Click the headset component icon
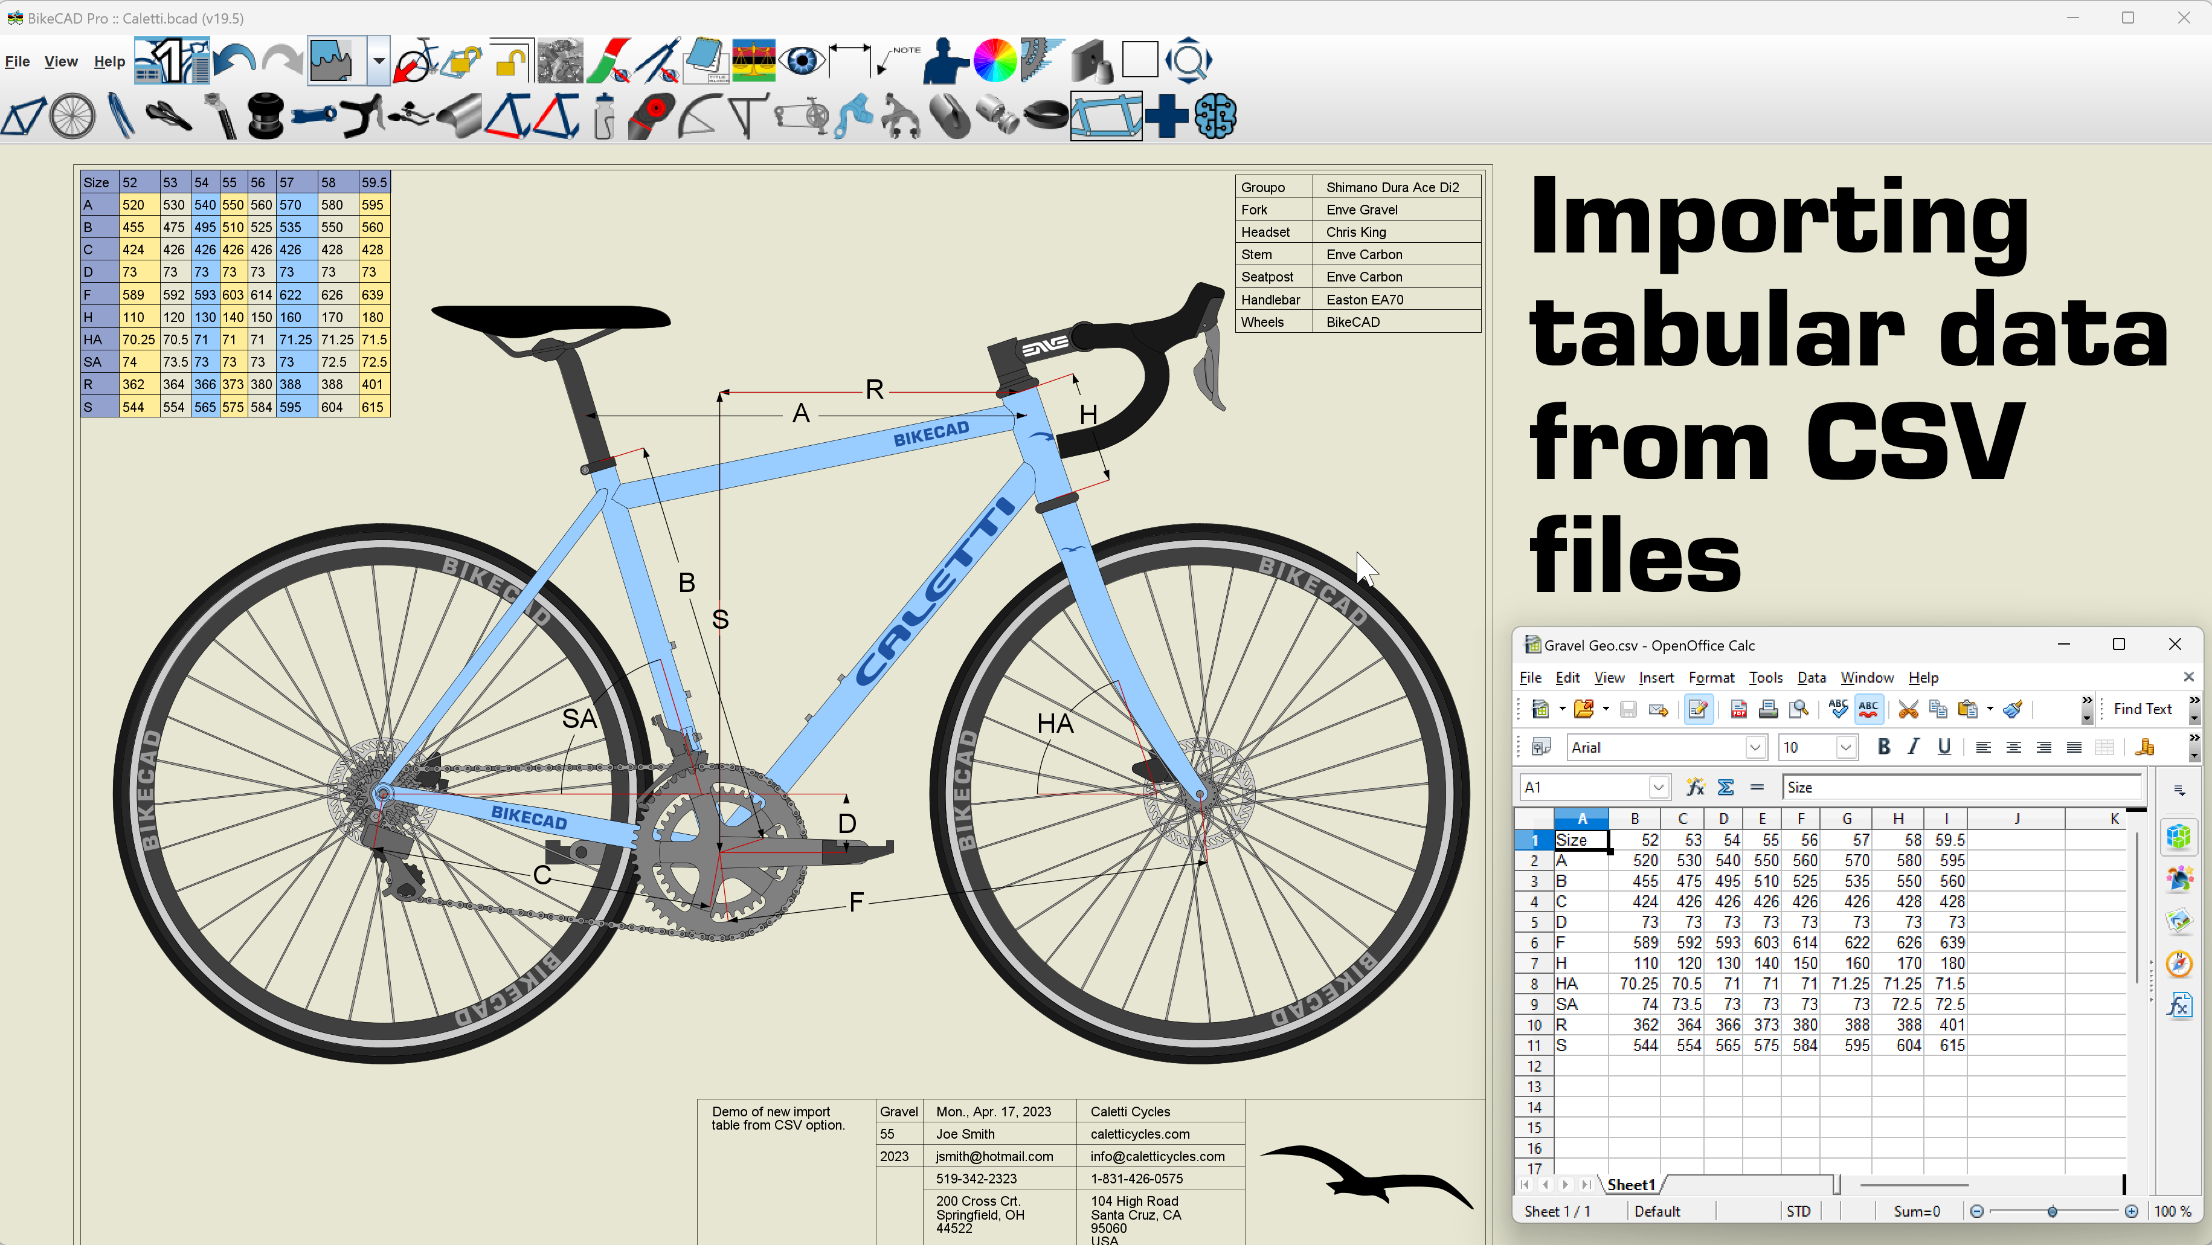 tap(265, 116)
